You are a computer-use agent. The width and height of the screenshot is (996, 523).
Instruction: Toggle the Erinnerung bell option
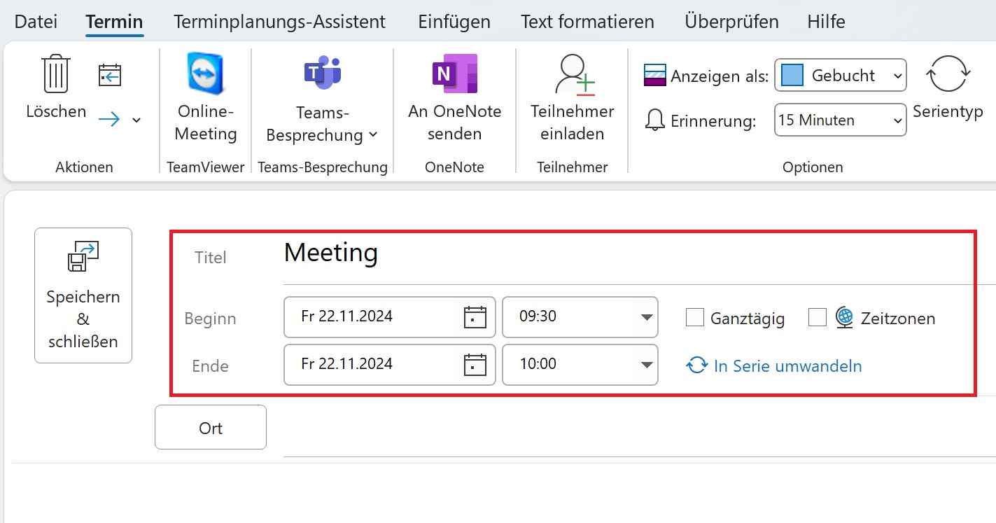[655, 120]
